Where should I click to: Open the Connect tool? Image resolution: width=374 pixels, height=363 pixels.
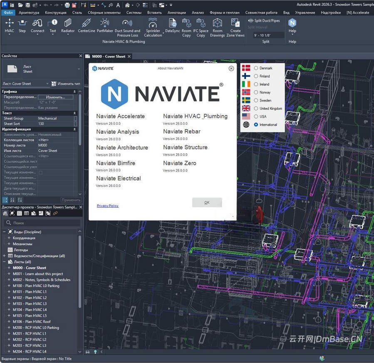point(37,26)
